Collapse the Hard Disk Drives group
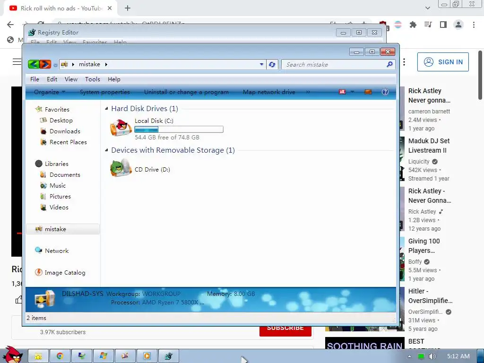This screenshot has height=363, width=484. point(106,108)
